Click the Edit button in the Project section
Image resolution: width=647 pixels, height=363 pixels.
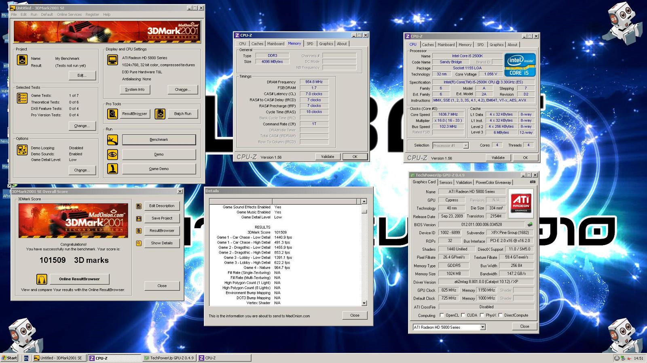point(82,76)
